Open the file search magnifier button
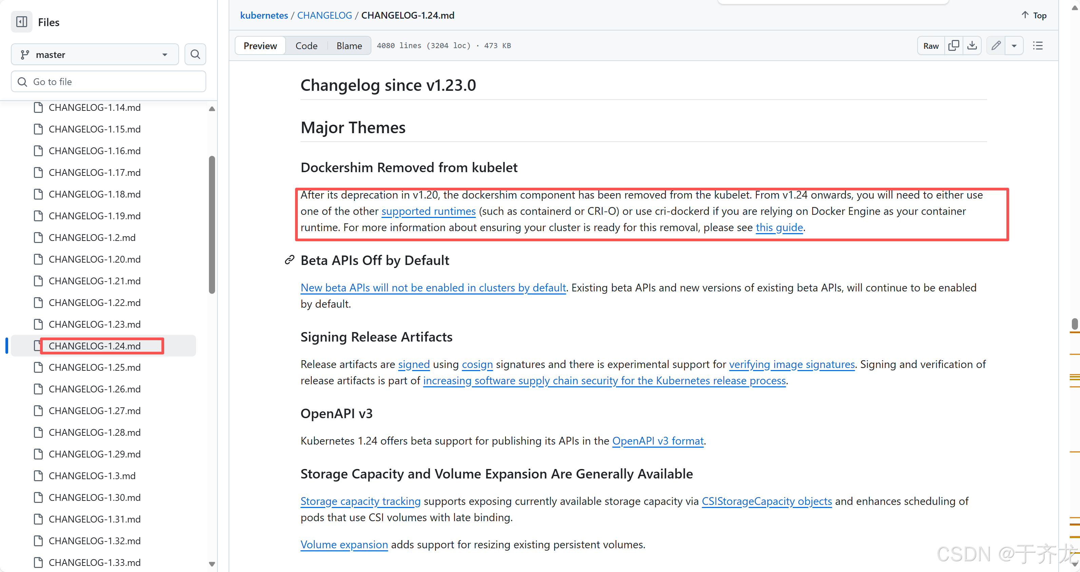Viewport: 1080px width, 572px height. (x=195, y=55)
